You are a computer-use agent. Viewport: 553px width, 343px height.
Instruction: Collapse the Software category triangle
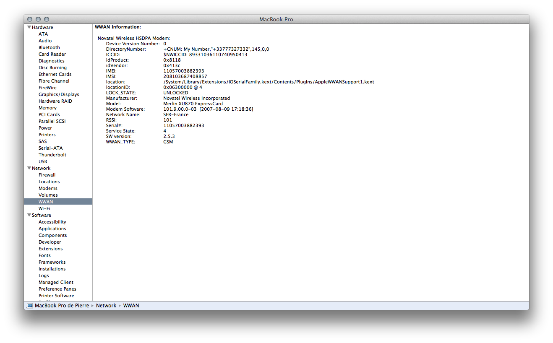click(29, 215)
